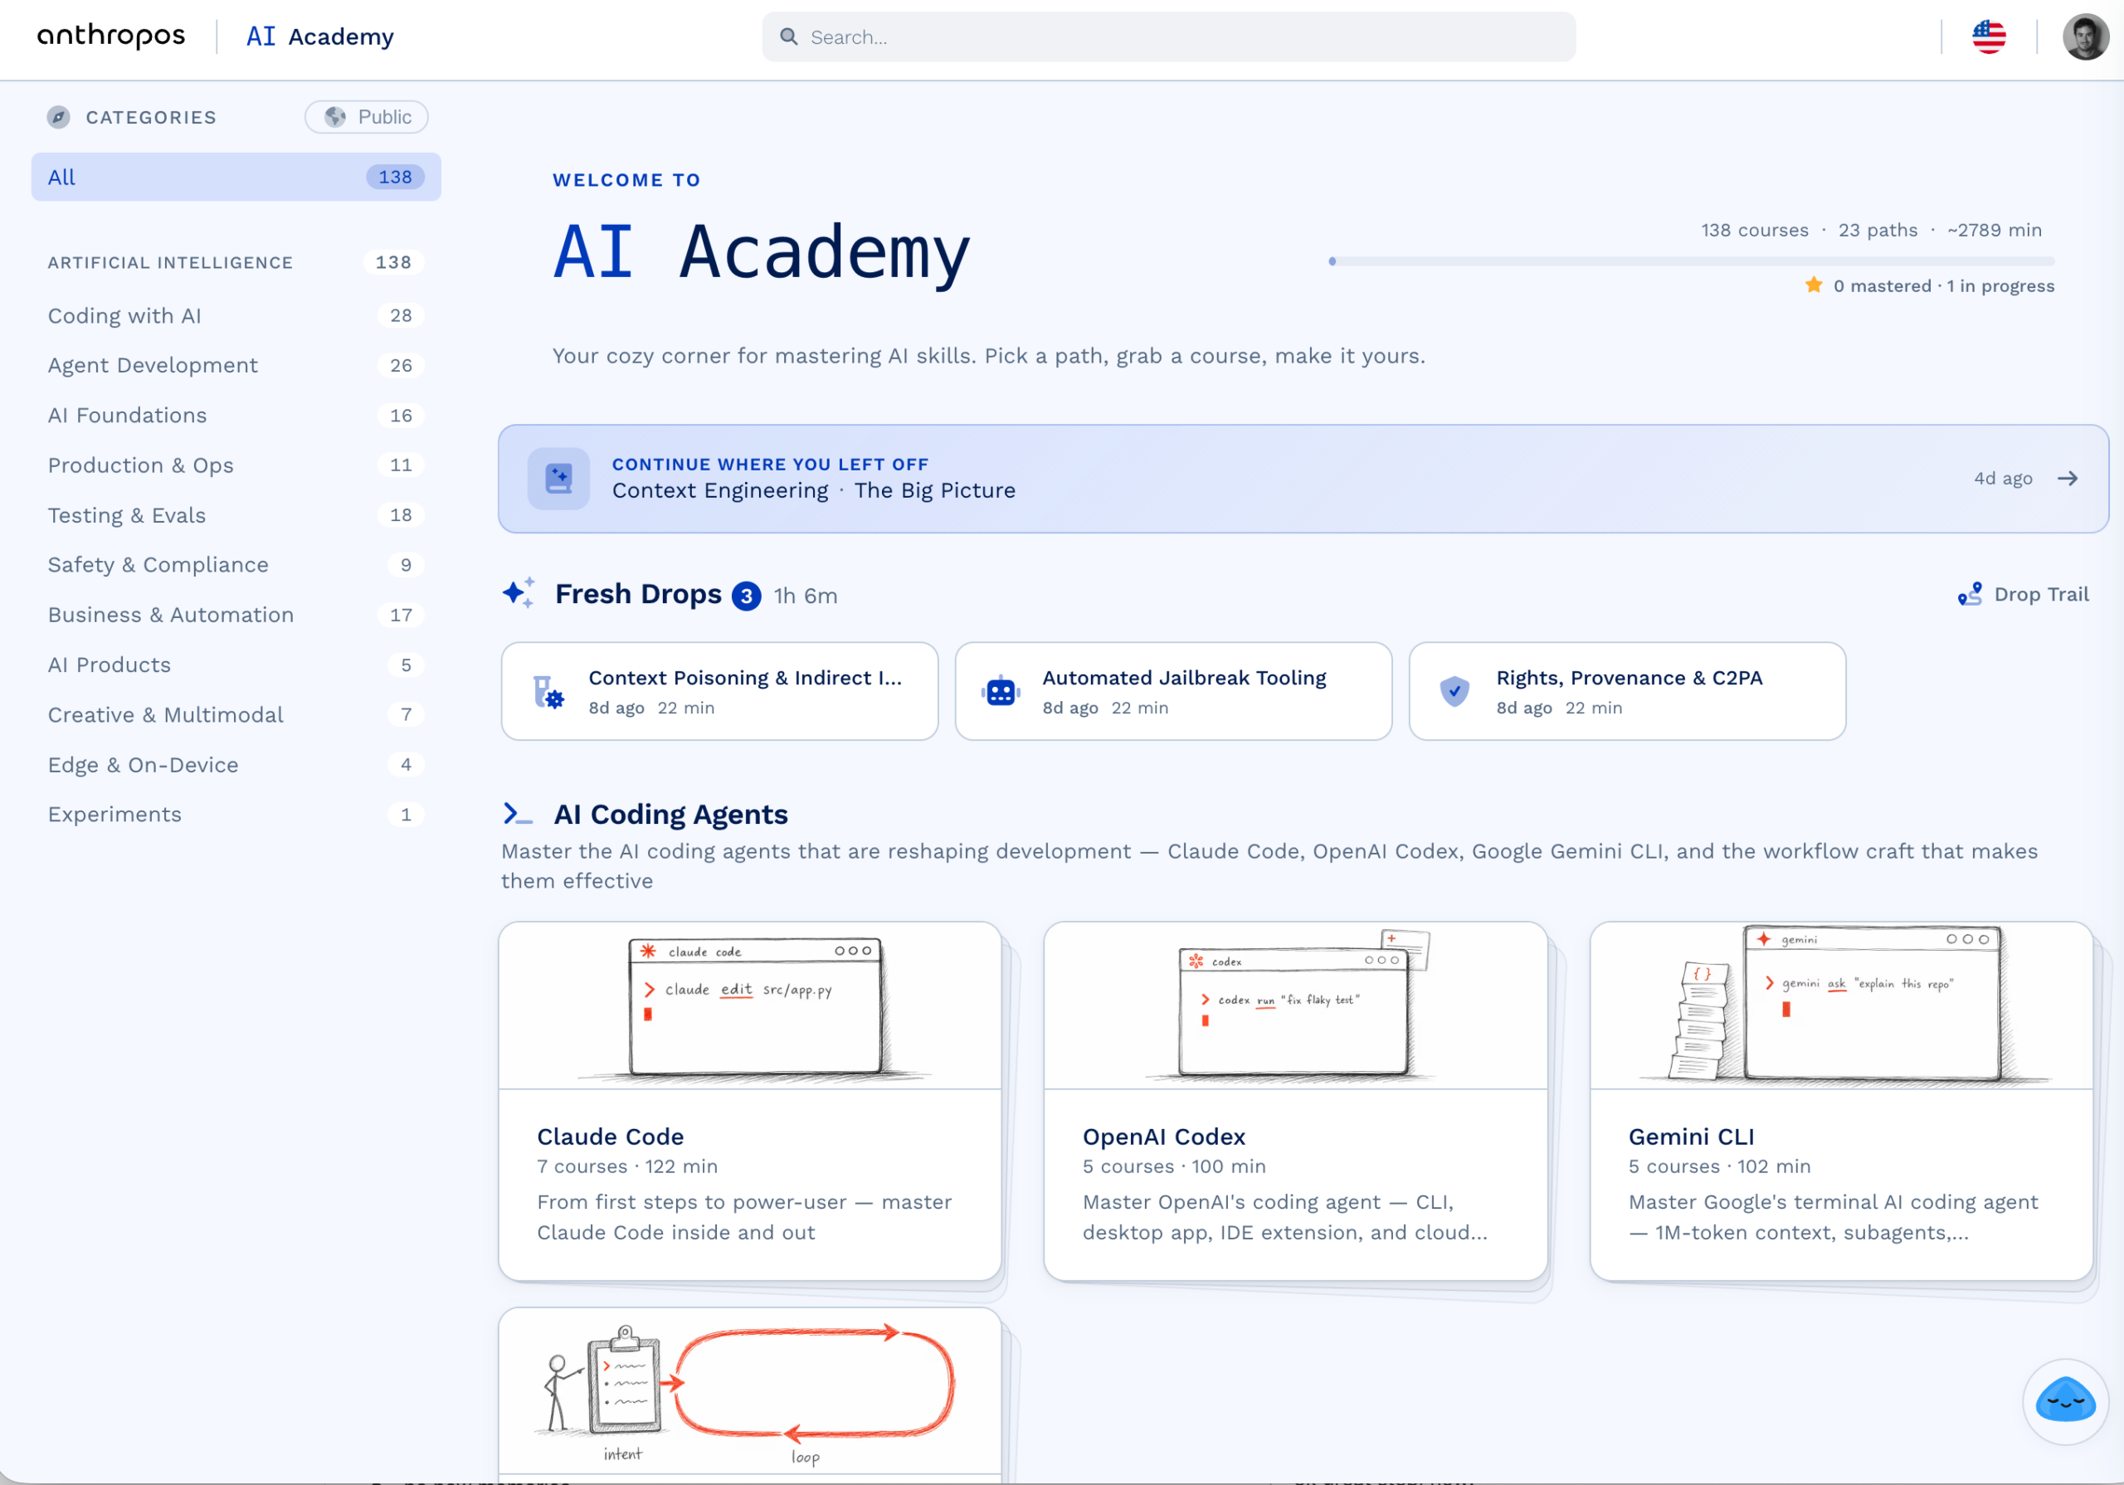Click the continue arrow icon

click(2067, 479)
